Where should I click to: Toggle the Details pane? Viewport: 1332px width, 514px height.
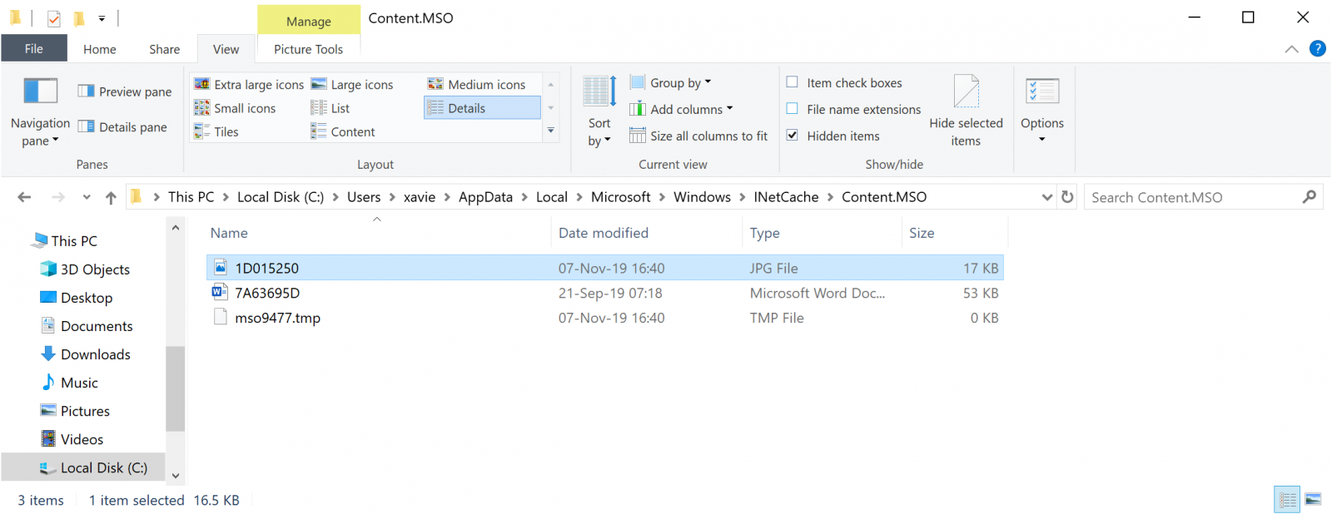pyautogui.click(x=123, y=127)
